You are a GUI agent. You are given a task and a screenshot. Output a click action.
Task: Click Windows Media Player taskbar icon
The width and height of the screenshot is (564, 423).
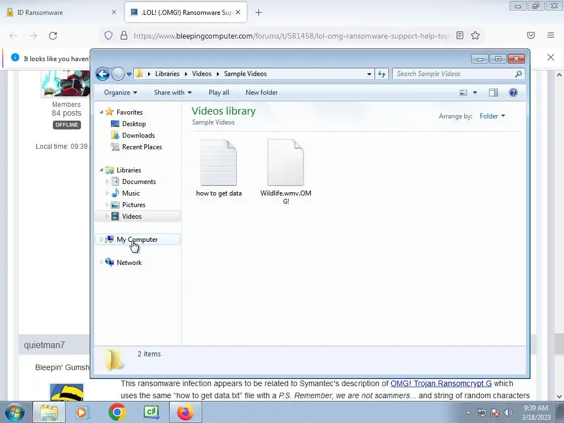click(82, 412)
